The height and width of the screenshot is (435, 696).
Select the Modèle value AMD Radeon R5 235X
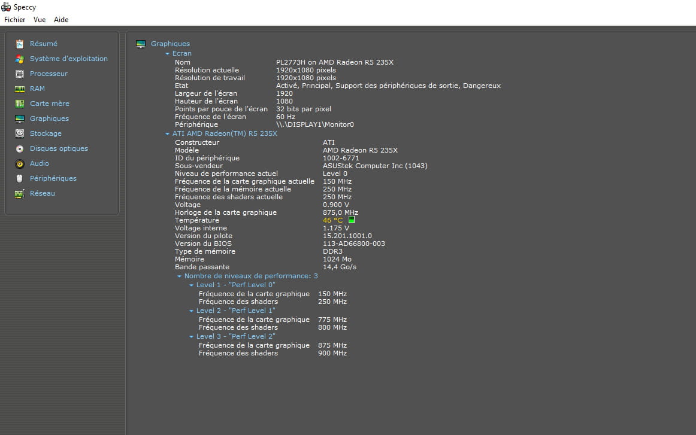[x=361, y=150]
